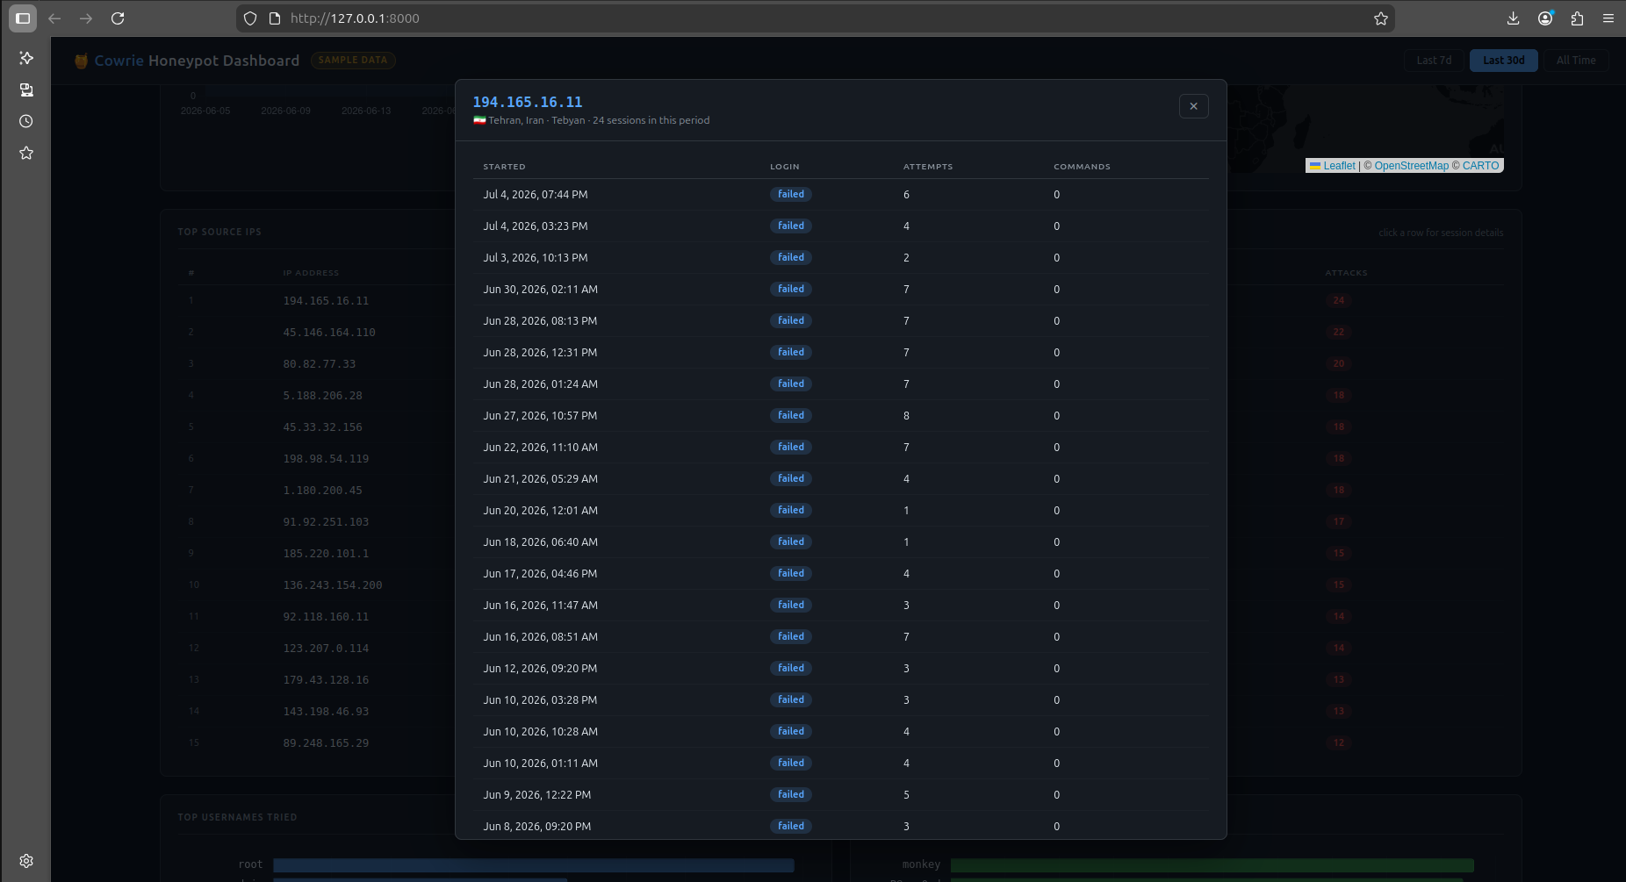Screen dimensions: 1626x882
Task: Click IP 136.243.154.200 in Top Source IPs
Action: [x=333, y=585]
